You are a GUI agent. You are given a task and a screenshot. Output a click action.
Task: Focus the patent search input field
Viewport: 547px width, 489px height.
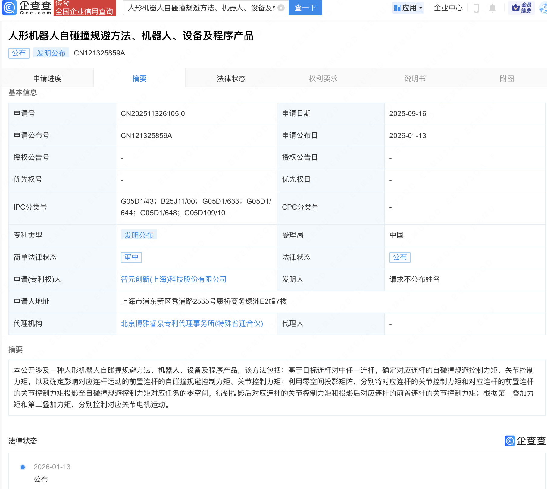pyautogui.click(x=201, y=8)
